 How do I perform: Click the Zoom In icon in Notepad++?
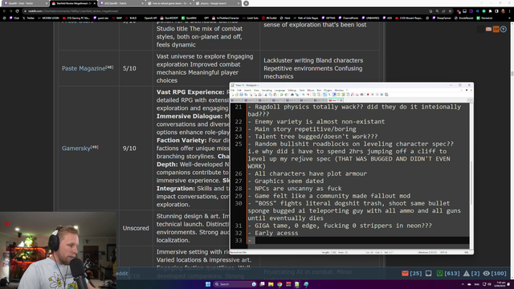pyautogui.click(x=304, y=95)
